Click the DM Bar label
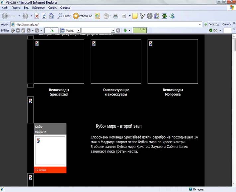 [5, 31]
